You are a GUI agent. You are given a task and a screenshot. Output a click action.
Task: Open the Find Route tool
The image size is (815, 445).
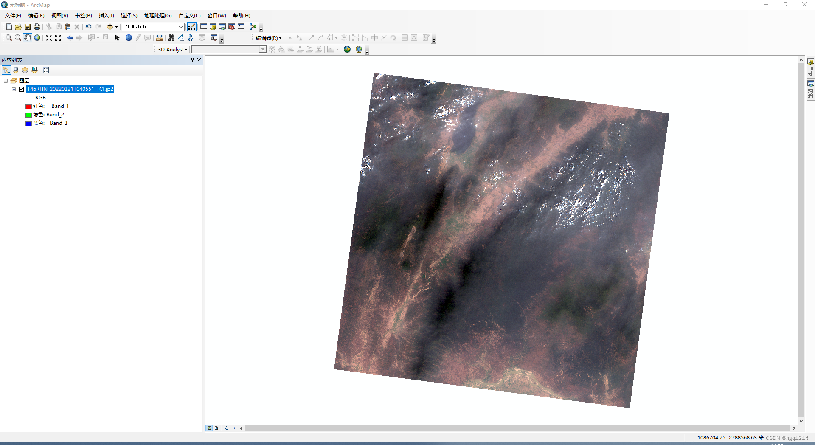point(181,38)
